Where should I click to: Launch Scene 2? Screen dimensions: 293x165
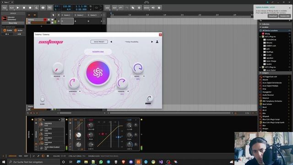click(76, 15)
